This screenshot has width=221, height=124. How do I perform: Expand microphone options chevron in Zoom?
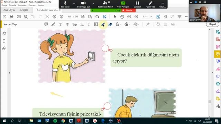74,4
